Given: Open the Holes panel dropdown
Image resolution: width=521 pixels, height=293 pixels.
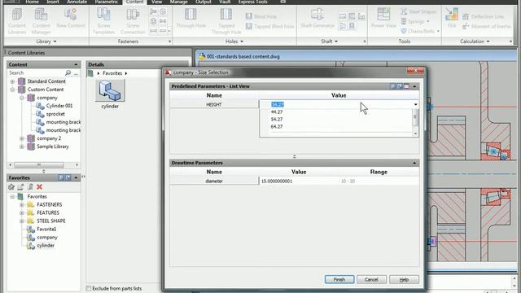Looking at the screenshot, I should [x=234, y=42].
